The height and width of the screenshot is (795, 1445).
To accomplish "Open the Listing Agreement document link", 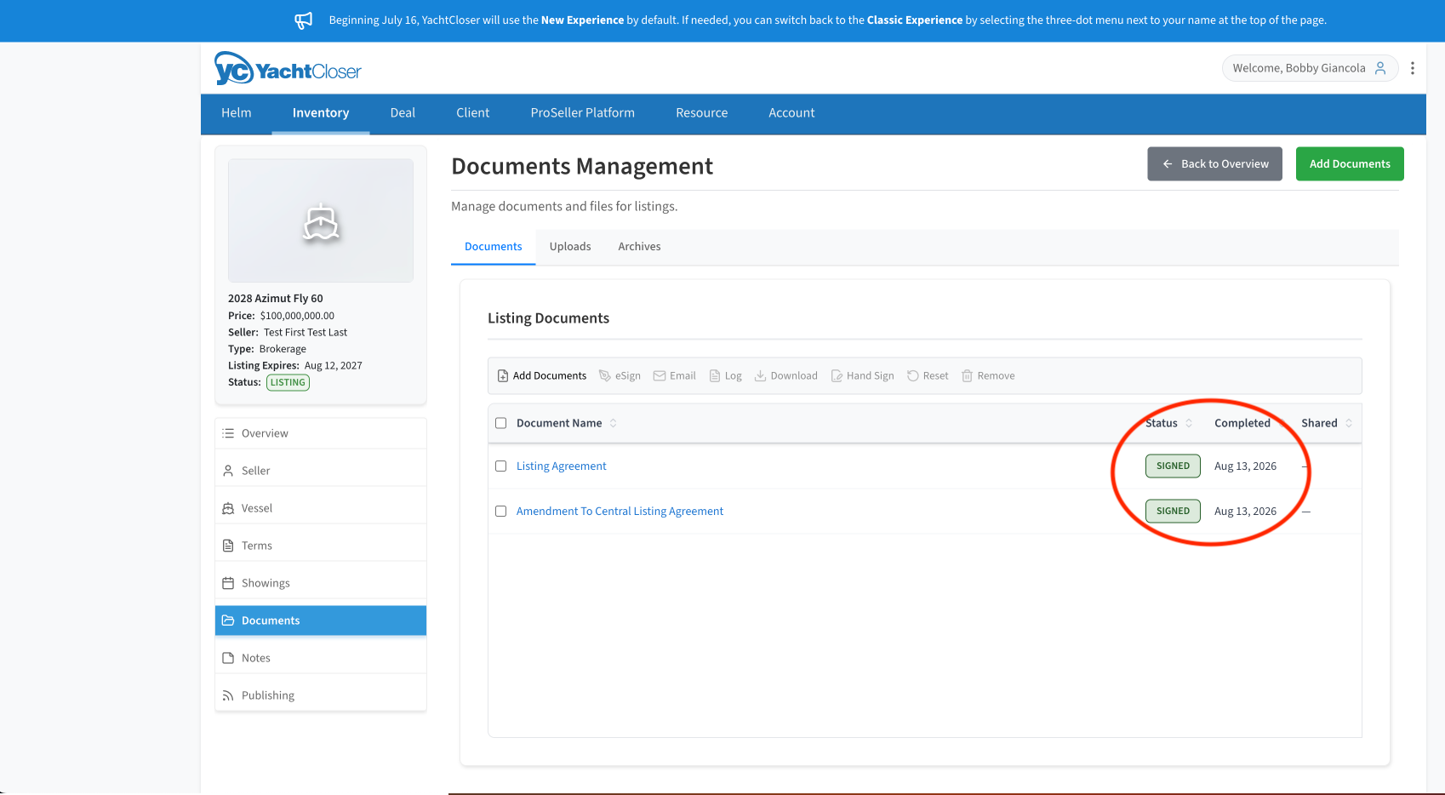I will [562, 466].
